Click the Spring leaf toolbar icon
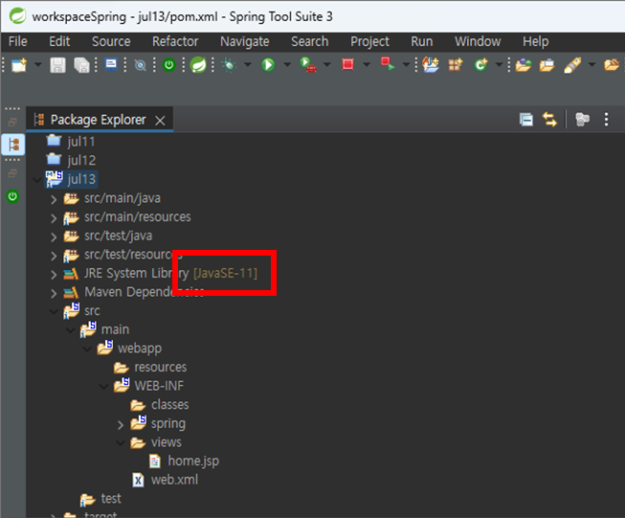The image size is (625, 518). pyautogui.click(x=198, y=64)
